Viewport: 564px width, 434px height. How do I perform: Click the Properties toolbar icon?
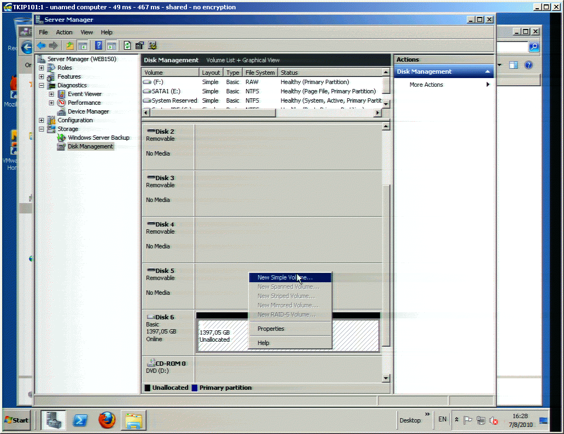pyautogui.click(x=139, y=46)
